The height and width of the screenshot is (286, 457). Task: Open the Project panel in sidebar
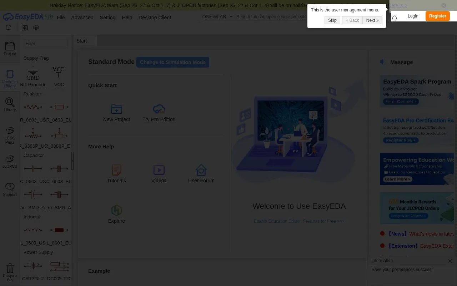point(10,48)
